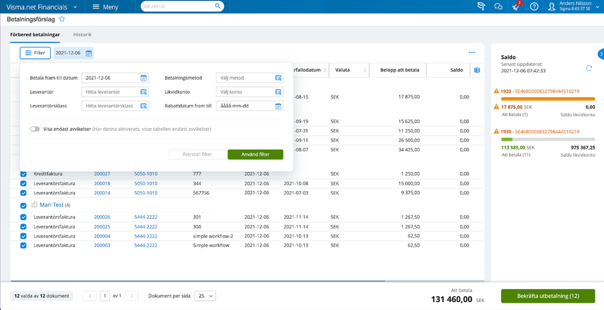Image resolution: width=604 pixels, height=310 pixels.
Task: Click Bekräfta utbetalning (12) button
Action: (548, 296)
